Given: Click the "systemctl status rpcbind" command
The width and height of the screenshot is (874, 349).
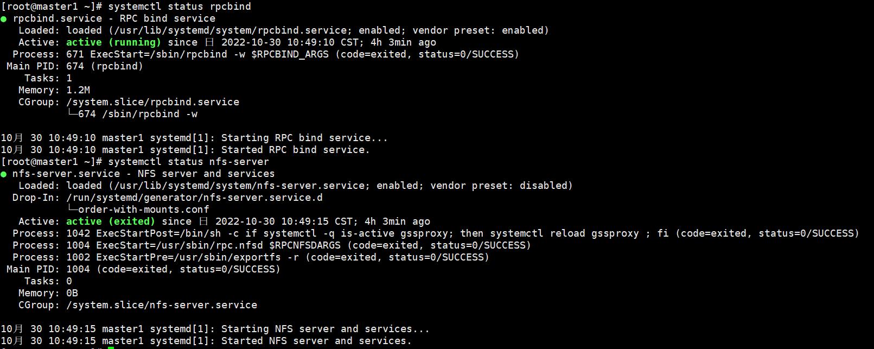Looking at the screenshot, I should coord(179,7).
